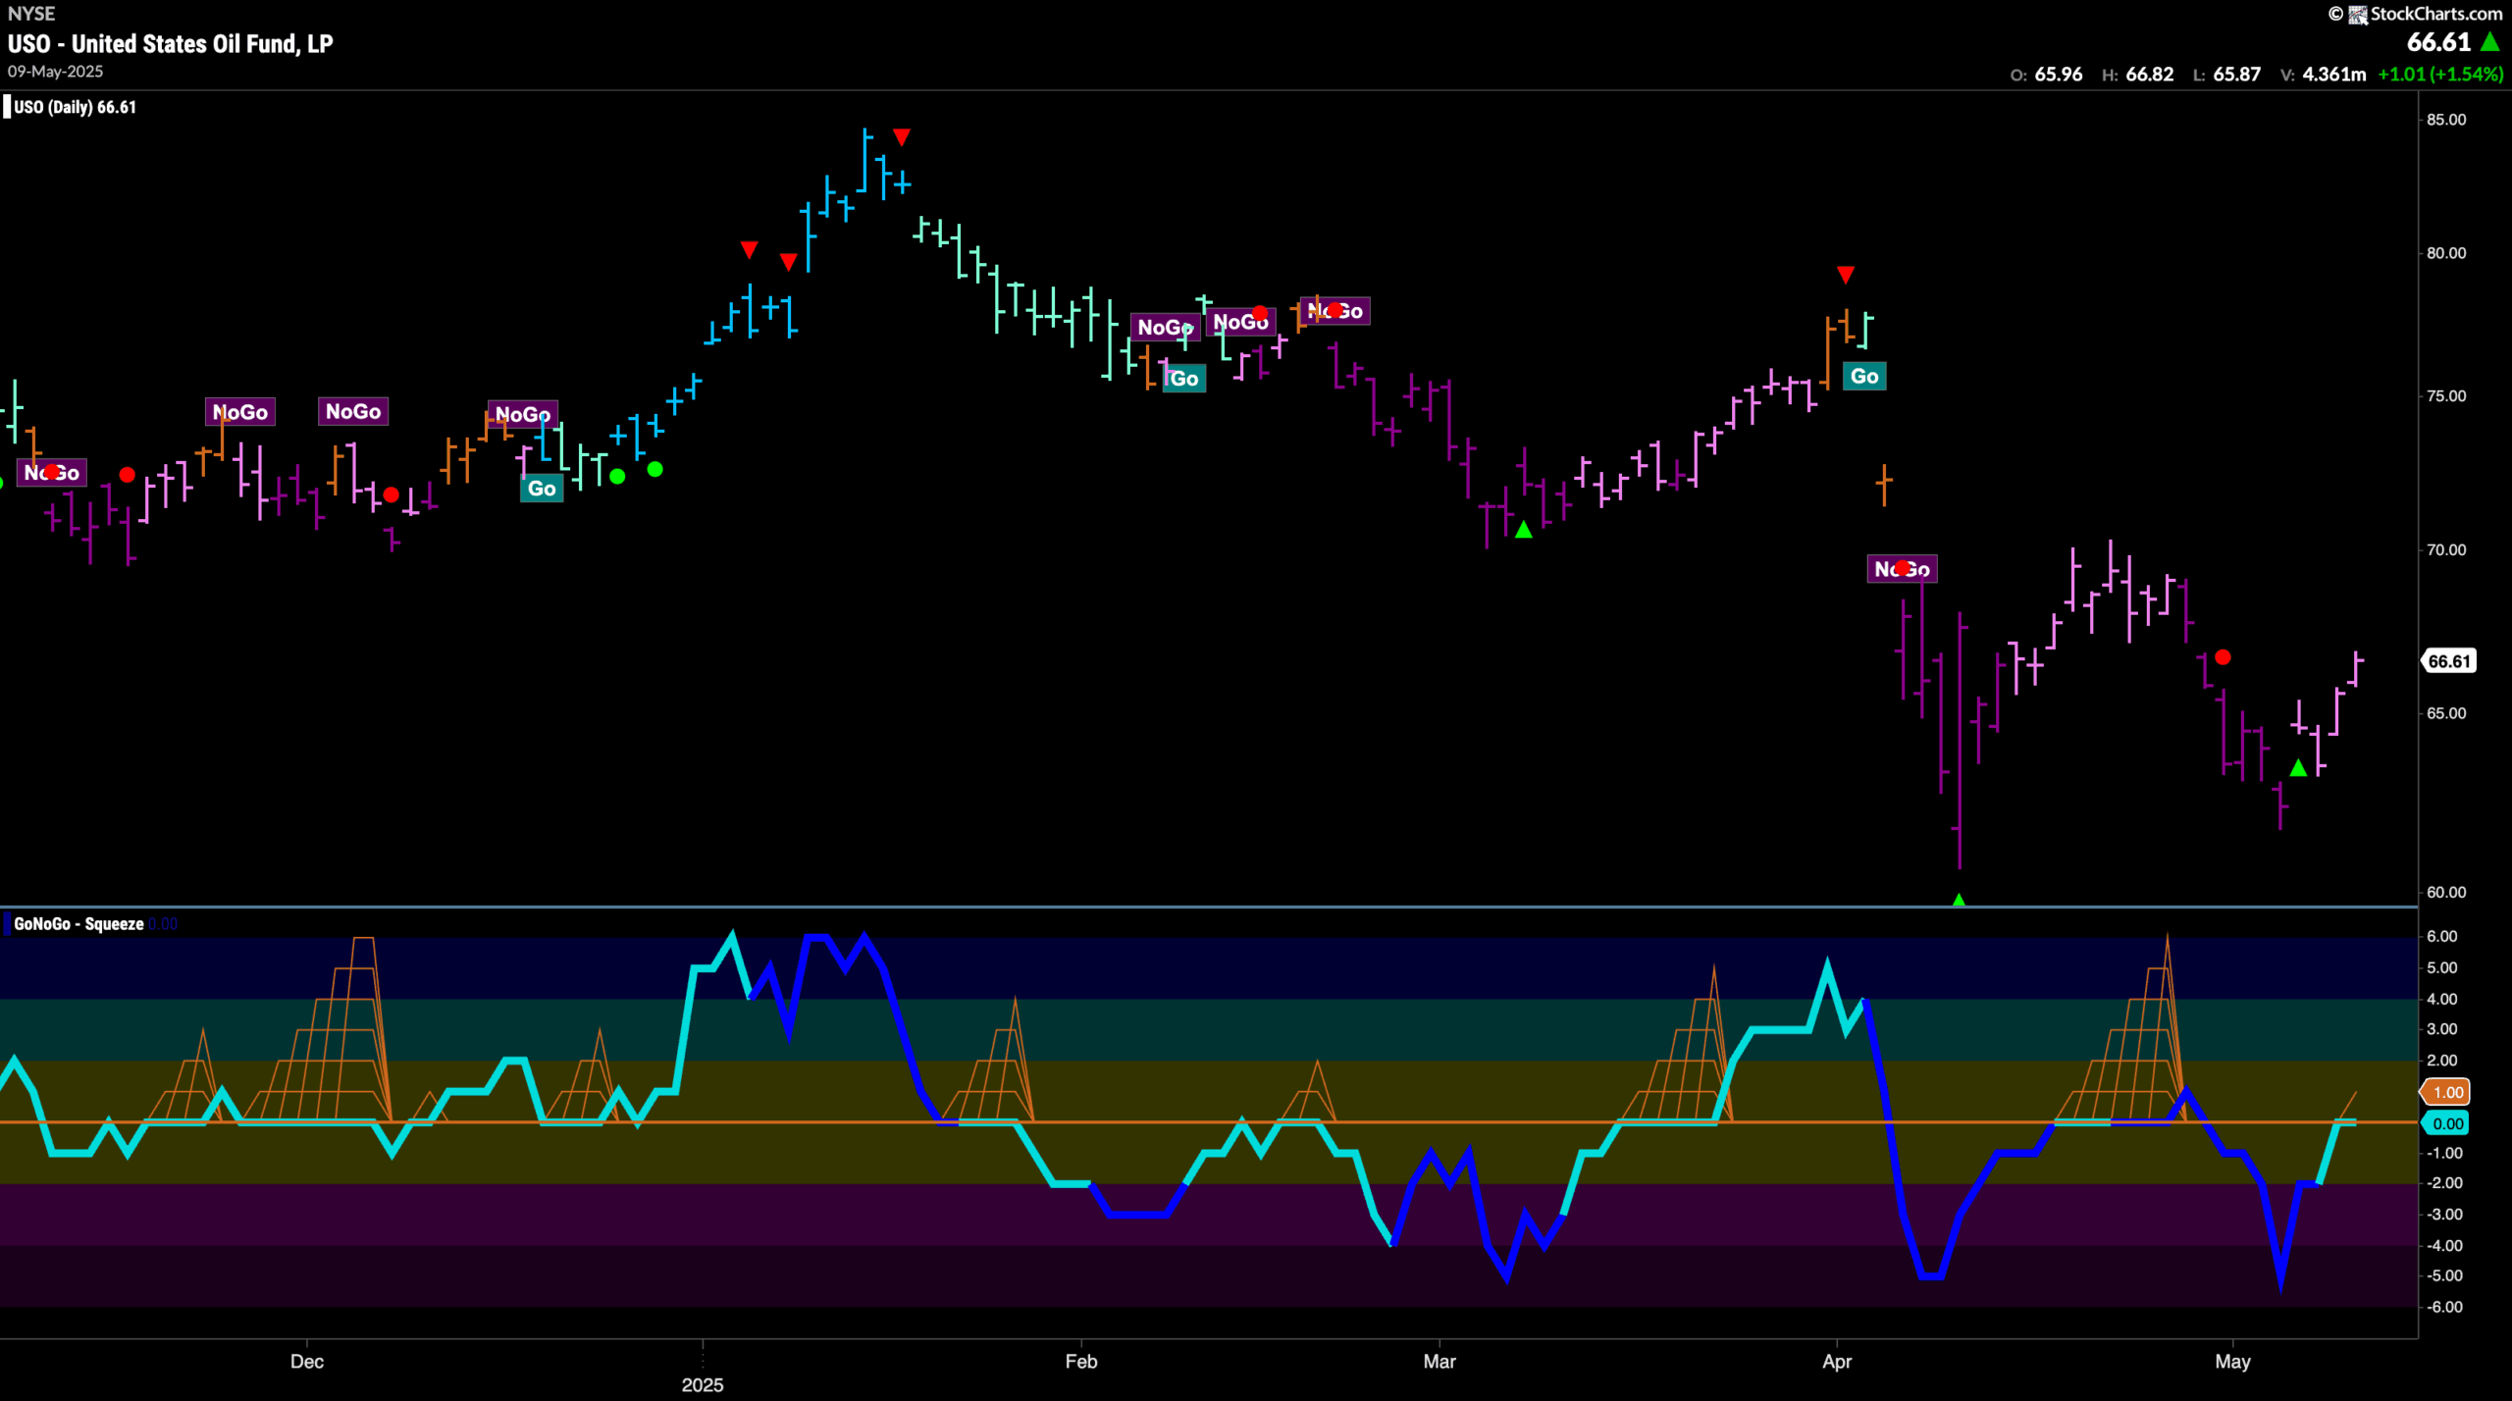This screenshot has height=1401, width=2512.
Task: Click the 2025 year marker on time axis
Action: point(703,1384)
